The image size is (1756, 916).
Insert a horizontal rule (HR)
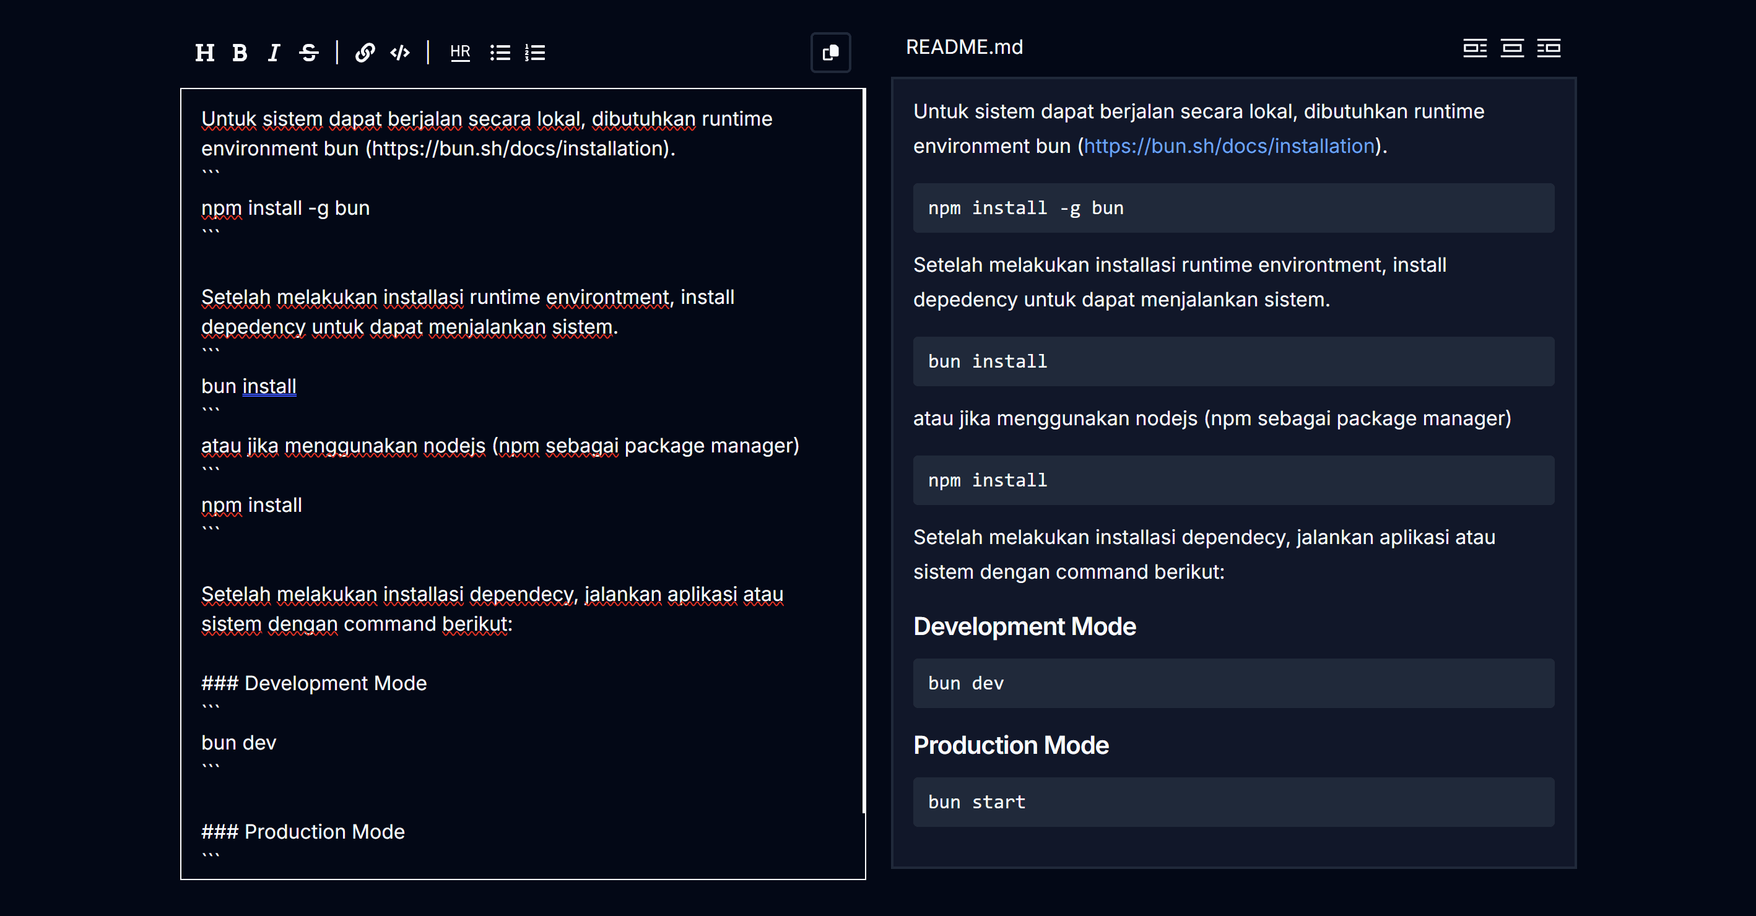click(x=460, y=53)
